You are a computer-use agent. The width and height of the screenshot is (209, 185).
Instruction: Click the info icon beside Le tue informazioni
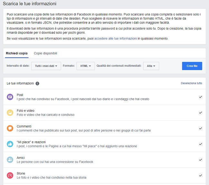(37, 84)
